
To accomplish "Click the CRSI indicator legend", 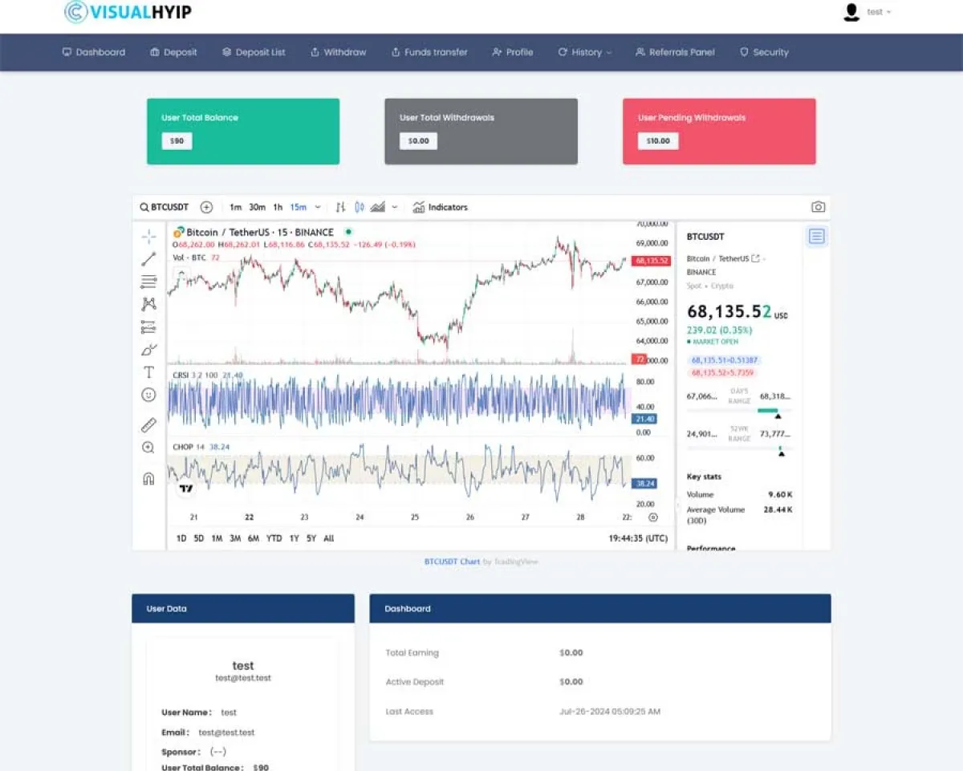I will point(208,375).
